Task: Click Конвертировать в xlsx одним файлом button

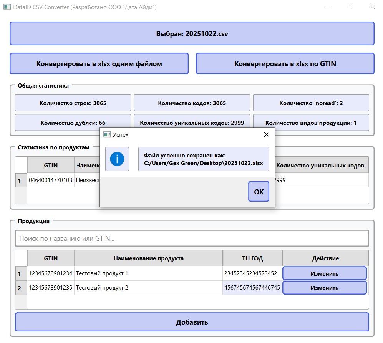Action: (99, 63)
